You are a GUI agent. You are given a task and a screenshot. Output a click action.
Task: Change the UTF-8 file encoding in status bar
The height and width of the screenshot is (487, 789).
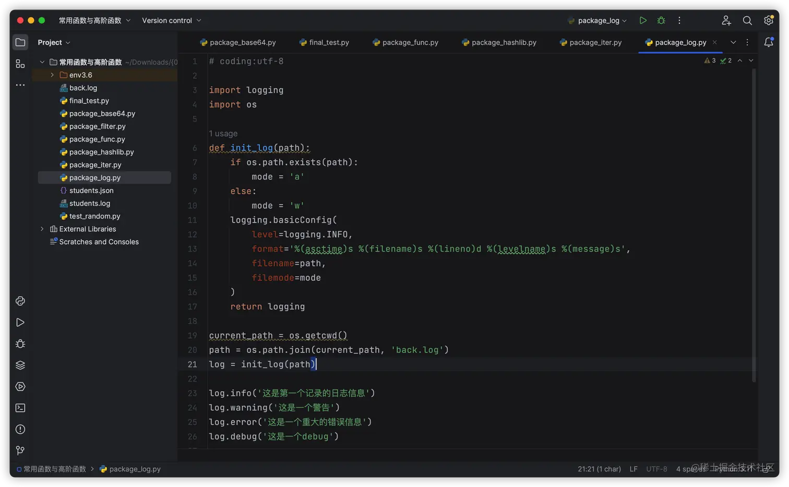pos(656,469)
